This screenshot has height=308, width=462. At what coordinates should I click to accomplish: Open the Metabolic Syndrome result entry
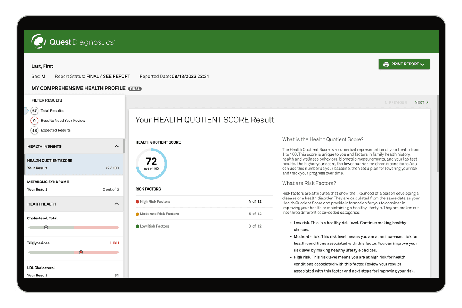pyautogui.click(x=73, y=186)
